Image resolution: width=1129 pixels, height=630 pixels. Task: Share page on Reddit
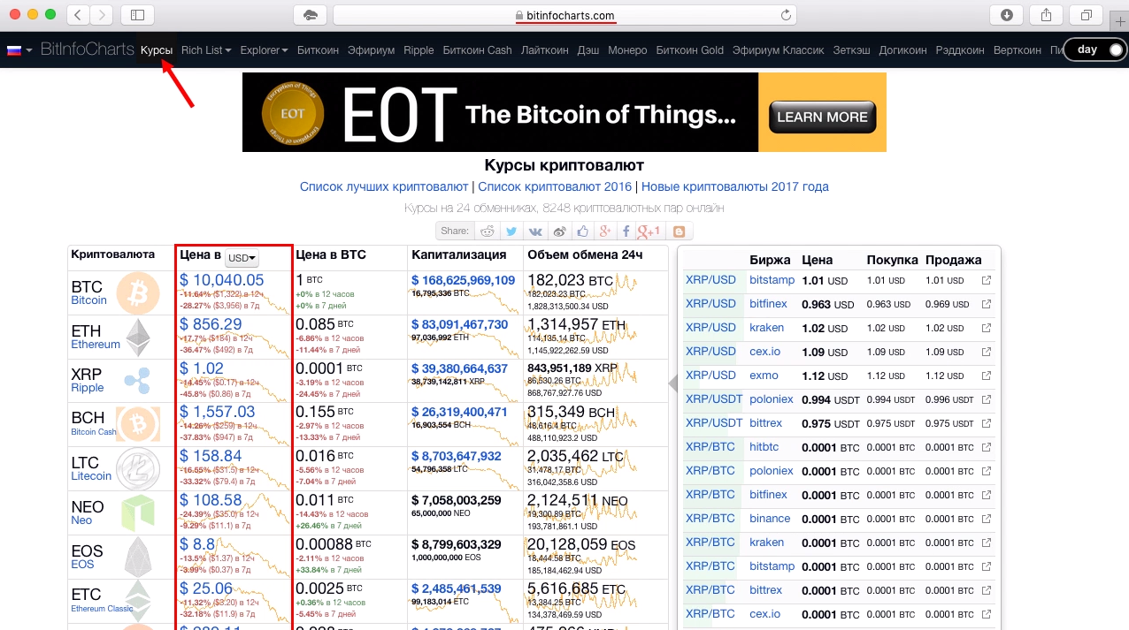coord(488,232)
